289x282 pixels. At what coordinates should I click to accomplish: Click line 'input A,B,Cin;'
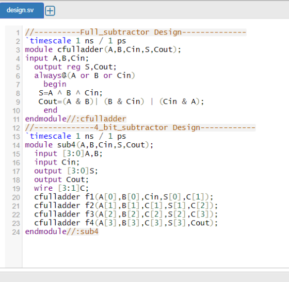tap(57, 58)
